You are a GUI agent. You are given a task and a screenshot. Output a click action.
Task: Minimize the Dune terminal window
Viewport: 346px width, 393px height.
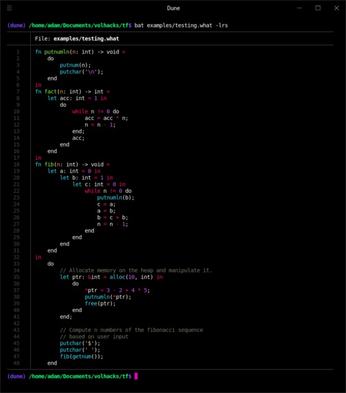[299, 8]
